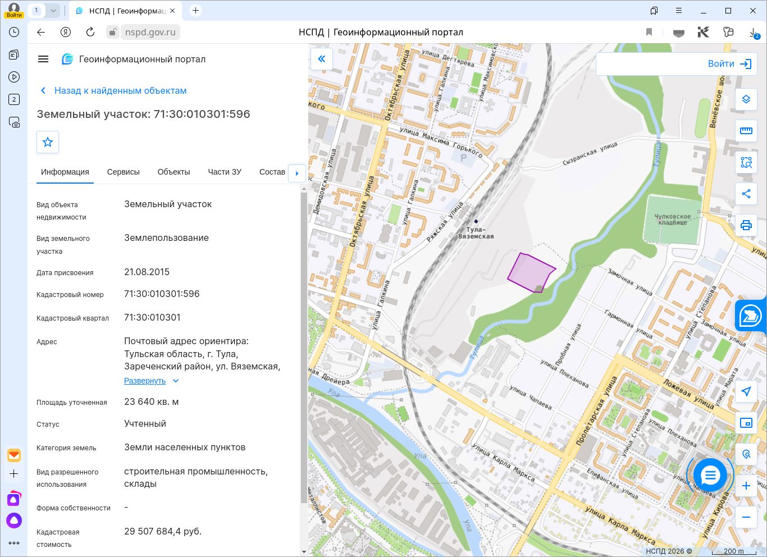Locate my position with the arrow icon
Viewport: 767px width, 557px height.
tap(746, 391)
